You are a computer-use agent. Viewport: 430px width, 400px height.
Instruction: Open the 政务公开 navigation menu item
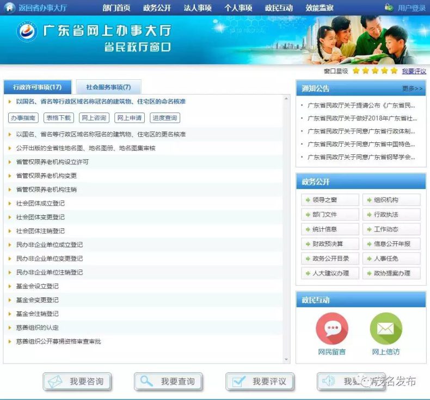point(157,8)
